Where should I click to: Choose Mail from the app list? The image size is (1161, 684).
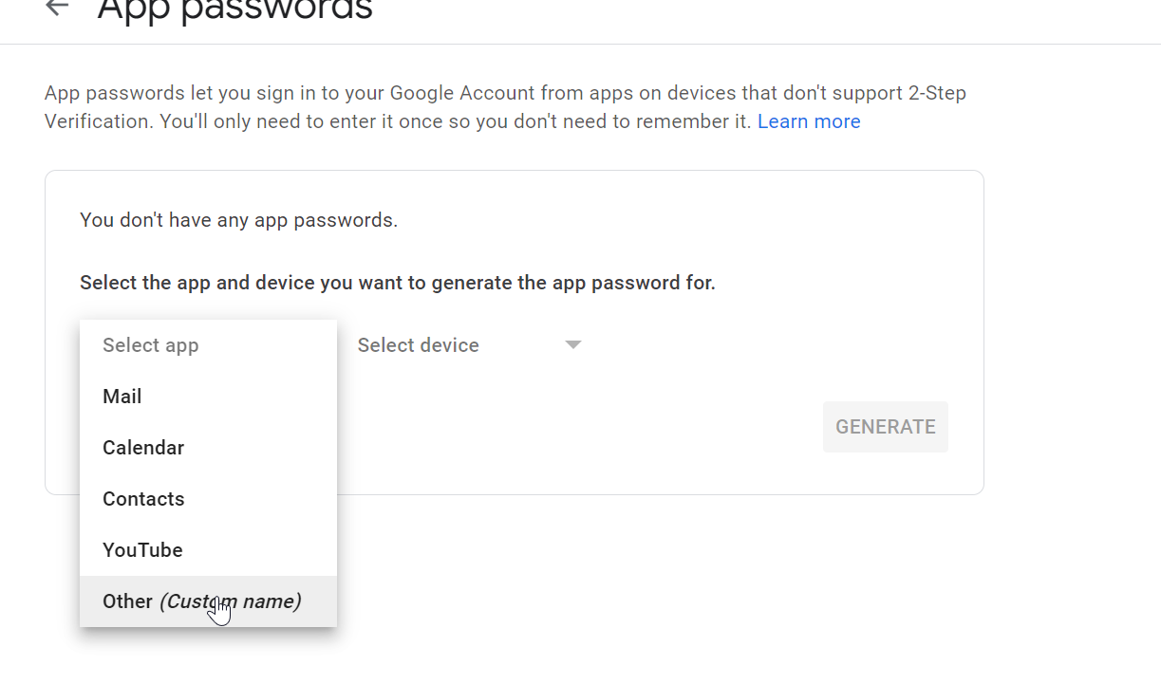[208, 397]
